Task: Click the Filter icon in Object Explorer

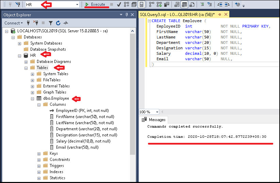Action: (51, 23)
